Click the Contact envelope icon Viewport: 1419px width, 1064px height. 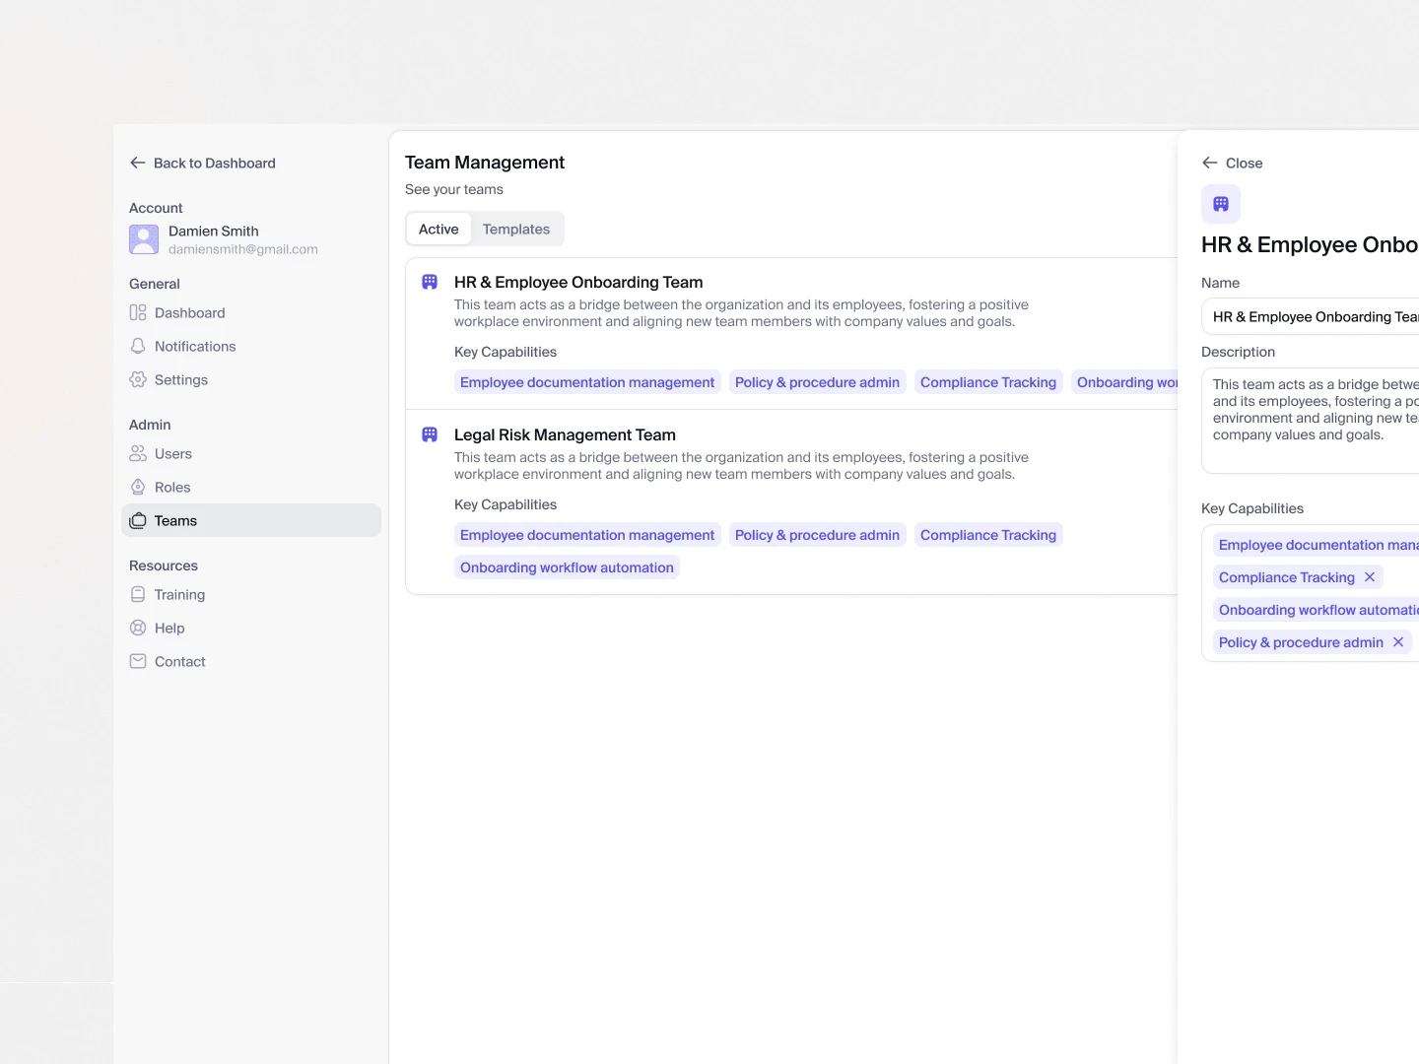coord(138,662)
